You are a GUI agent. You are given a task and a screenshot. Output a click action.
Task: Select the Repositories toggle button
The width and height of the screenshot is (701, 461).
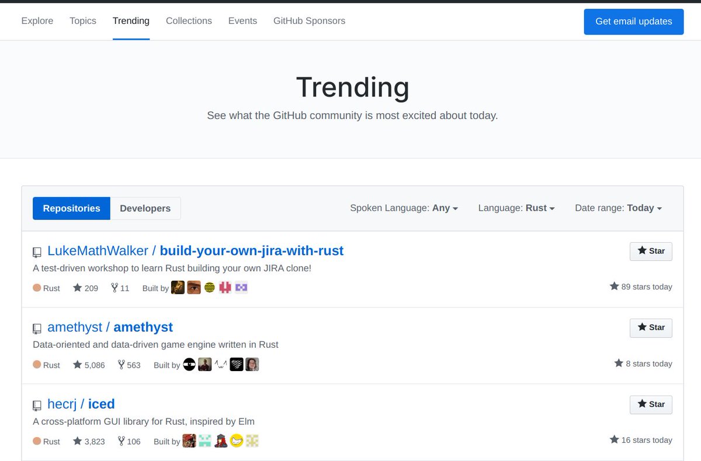pos(71,208)
